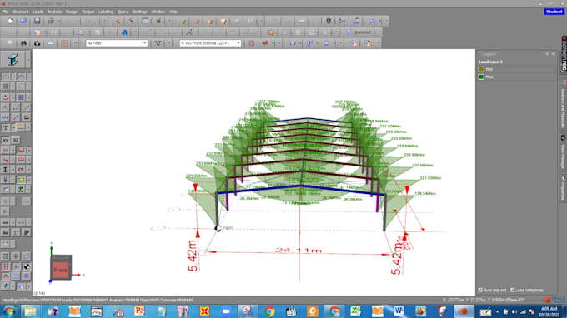The image size is (567, 318).
Task: Click the cursor coordinates readout in the status bar
Action: tap(484, 300)
